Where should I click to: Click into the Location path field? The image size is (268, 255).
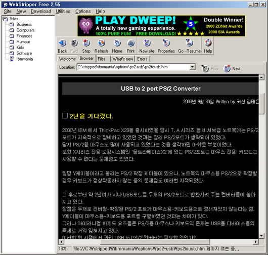(133, 67)
